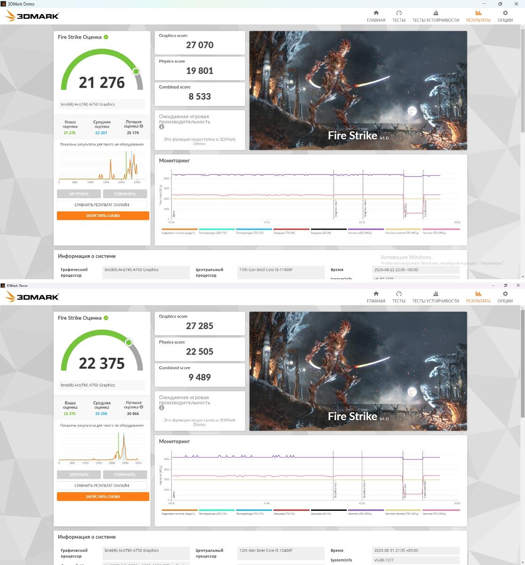Image resolution: width=525 pixels, height=565 pixels.
Task: Click ЗАПУСТИТЬ СНОВА in upper window
Action: (x=103, y=216)
